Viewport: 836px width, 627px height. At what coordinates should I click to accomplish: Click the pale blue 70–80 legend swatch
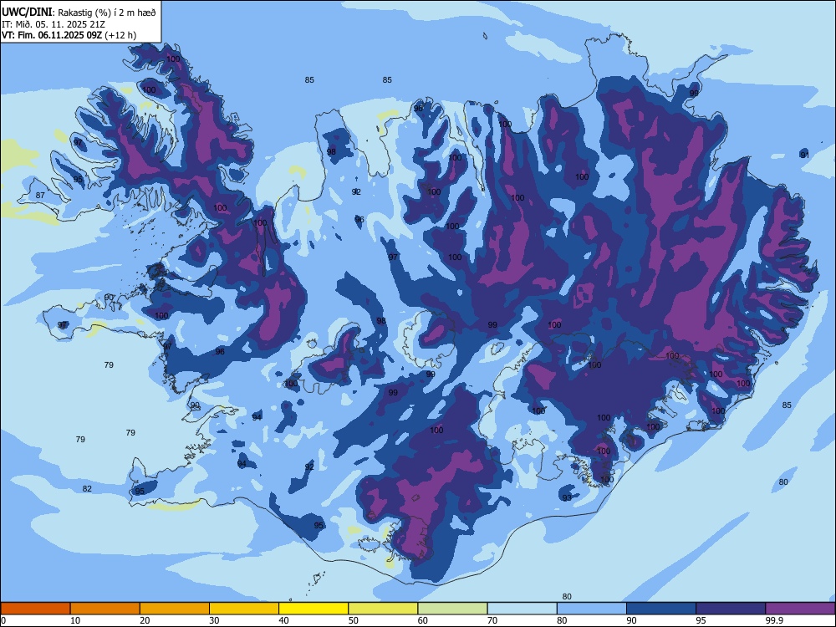[x=522, y=609]
